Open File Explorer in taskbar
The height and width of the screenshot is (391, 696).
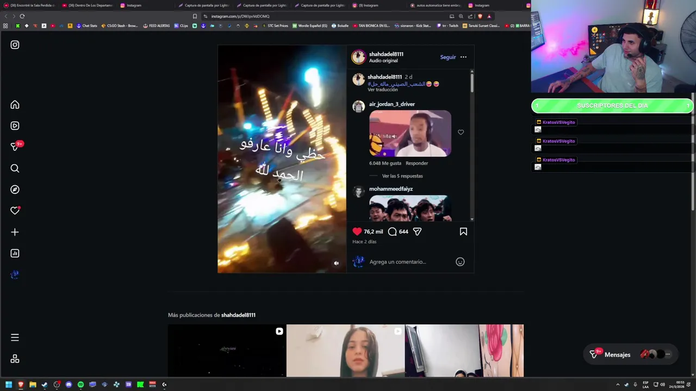33,384
